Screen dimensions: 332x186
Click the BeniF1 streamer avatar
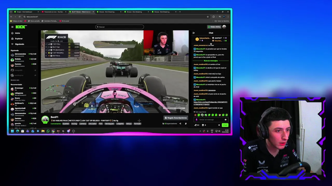(45, 120)
